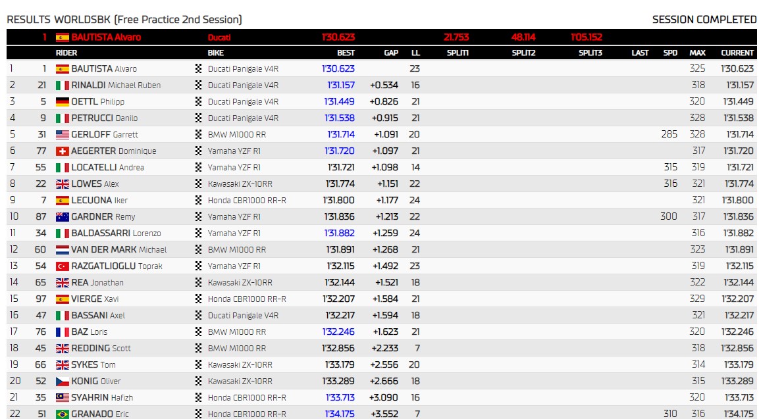759x419 pixels.
Task: Click the SESSION COMPLETED status text
Action: point(704,20)
